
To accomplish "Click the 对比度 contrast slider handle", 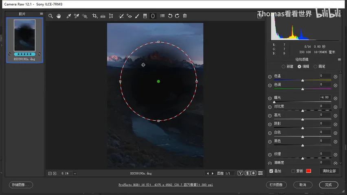I will [x=303, y=110].
